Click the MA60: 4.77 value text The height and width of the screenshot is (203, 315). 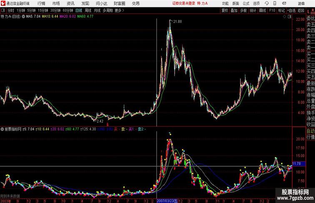tap(85, 17)
